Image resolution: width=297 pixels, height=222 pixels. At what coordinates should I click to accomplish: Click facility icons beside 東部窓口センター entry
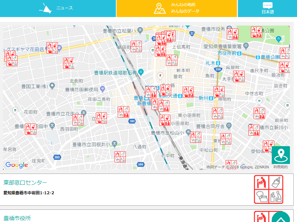[x=268, y=189]
